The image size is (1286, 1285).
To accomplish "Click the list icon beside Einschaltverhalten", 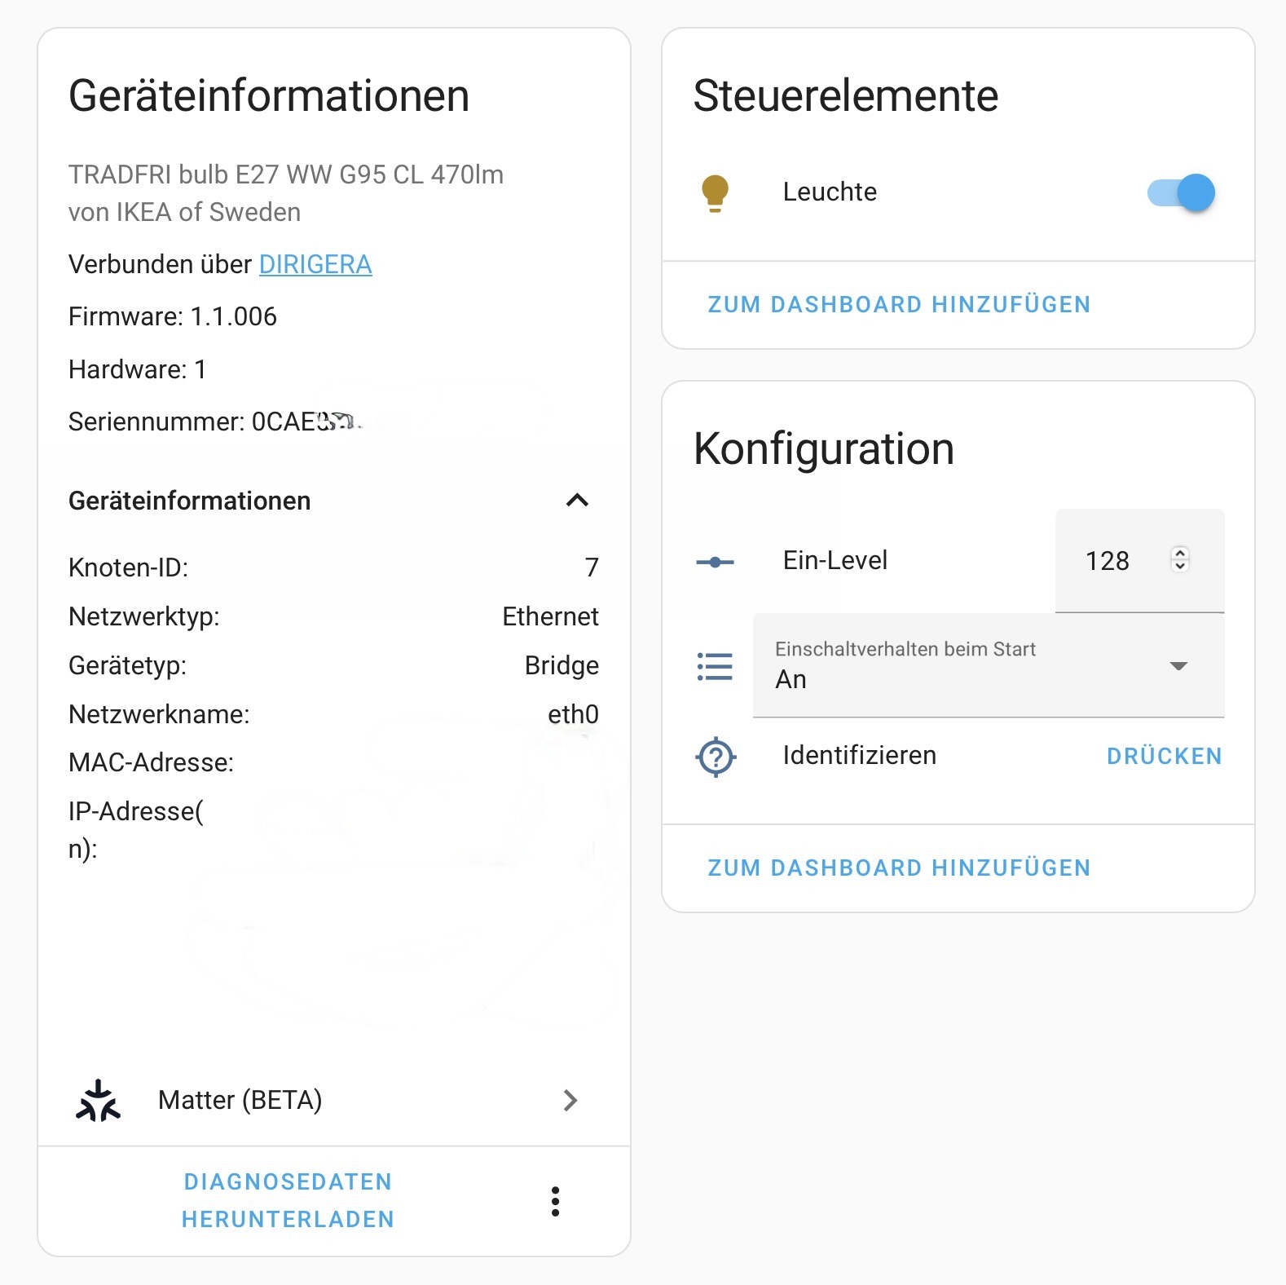I will click(x=715, y=666).
